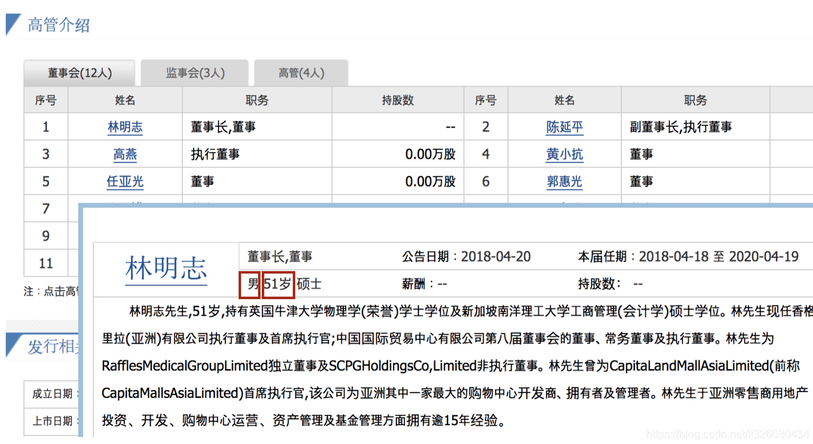Click 任亚光's 0.00万股 shareholding cell
Screen dimensions: 813x444
click(398, 182)
